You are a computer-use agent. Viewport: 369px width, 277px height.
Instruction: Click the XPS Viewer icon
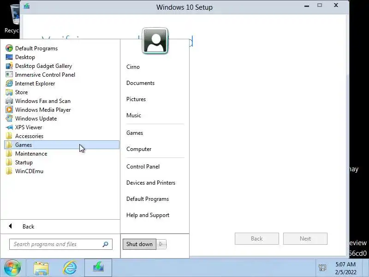(9, 127)
